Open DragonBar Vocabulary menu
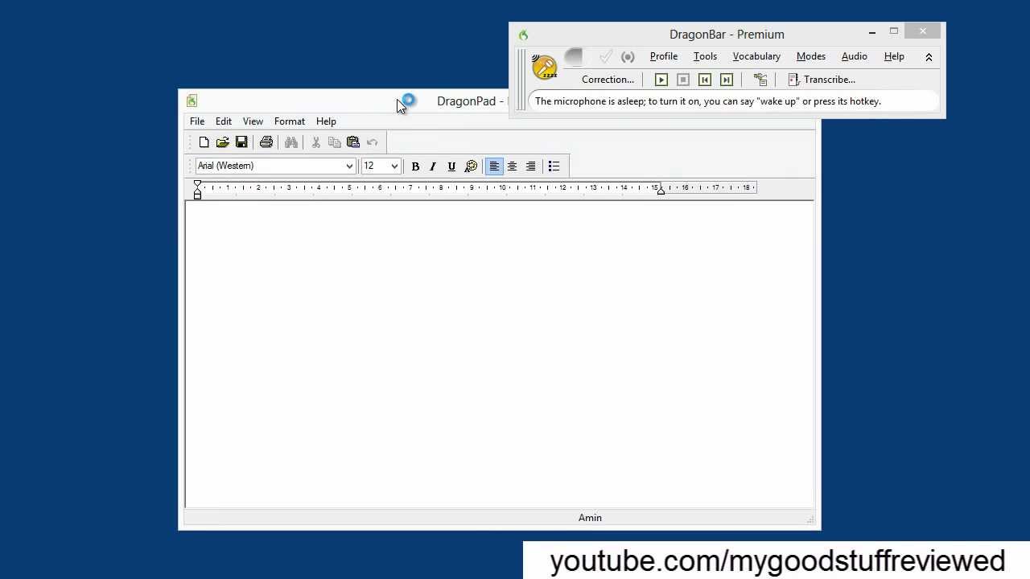The image size is (1030, 579). (x=756, y=56)
